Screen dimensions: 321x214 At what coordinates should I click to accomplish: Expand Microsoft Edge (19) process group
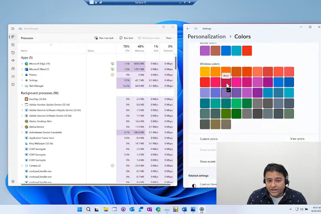22,64
